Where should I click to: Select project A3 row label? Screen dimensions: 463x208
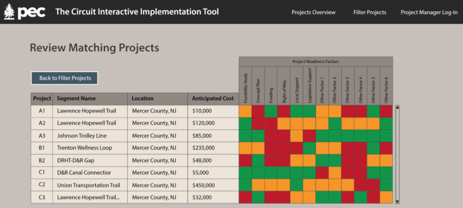(x=42, y=136)
